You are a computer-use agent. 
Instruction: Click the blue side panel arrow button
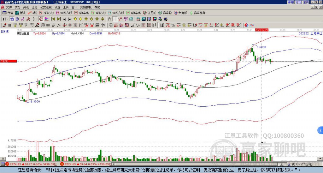pyautogui.click(x=320, y=130)
